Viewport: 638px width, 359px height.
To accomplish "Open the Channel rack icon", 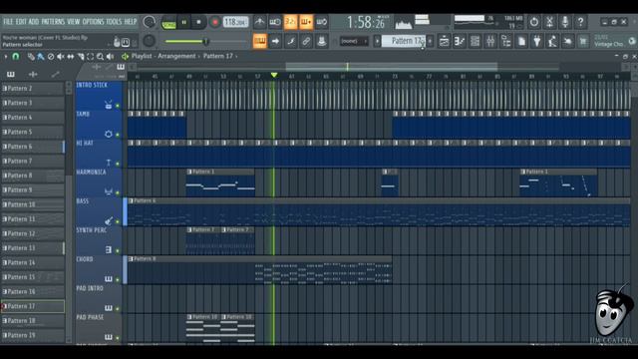I will 475,41.
